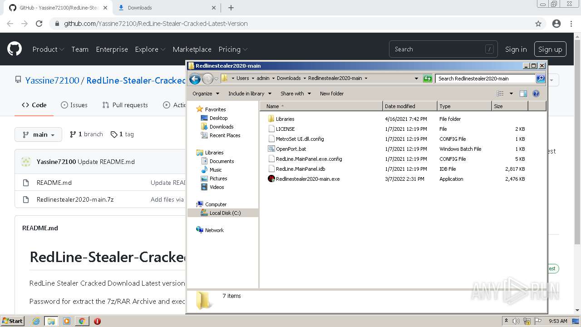Create a New folder in Explorer
Screen dimensions: 581x327
click(x=332, y=94)
